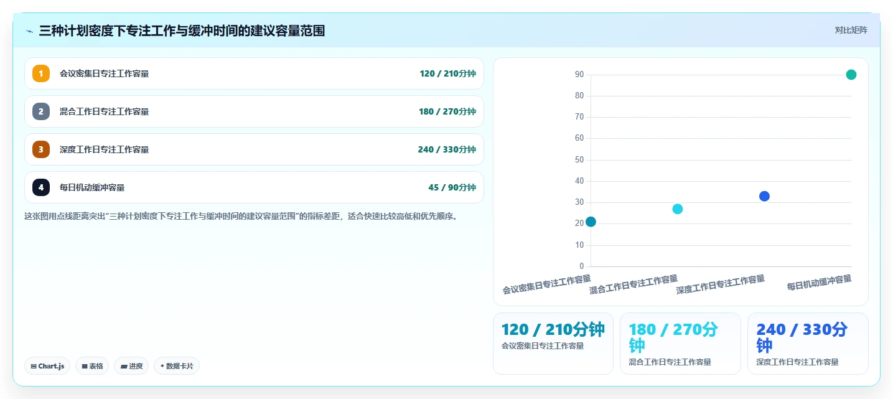Open the 120 / 210分钟 data card
The image size is (893, 399).
coord(553,344)
